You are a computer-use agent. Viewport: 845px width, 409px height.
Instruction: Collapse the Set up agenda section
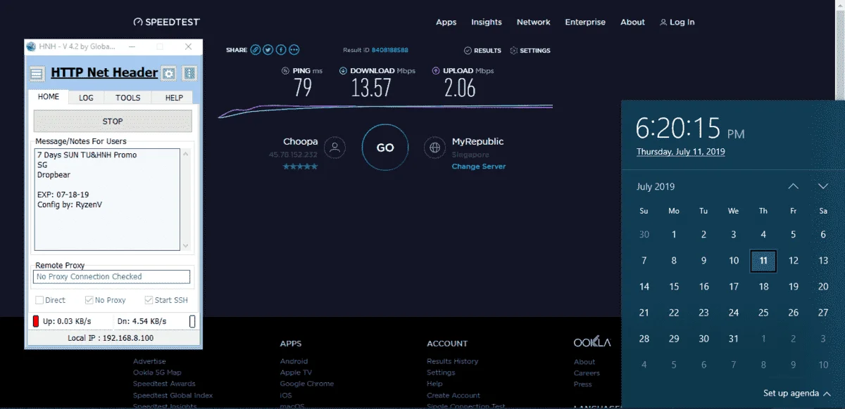(x=827, y=394)
